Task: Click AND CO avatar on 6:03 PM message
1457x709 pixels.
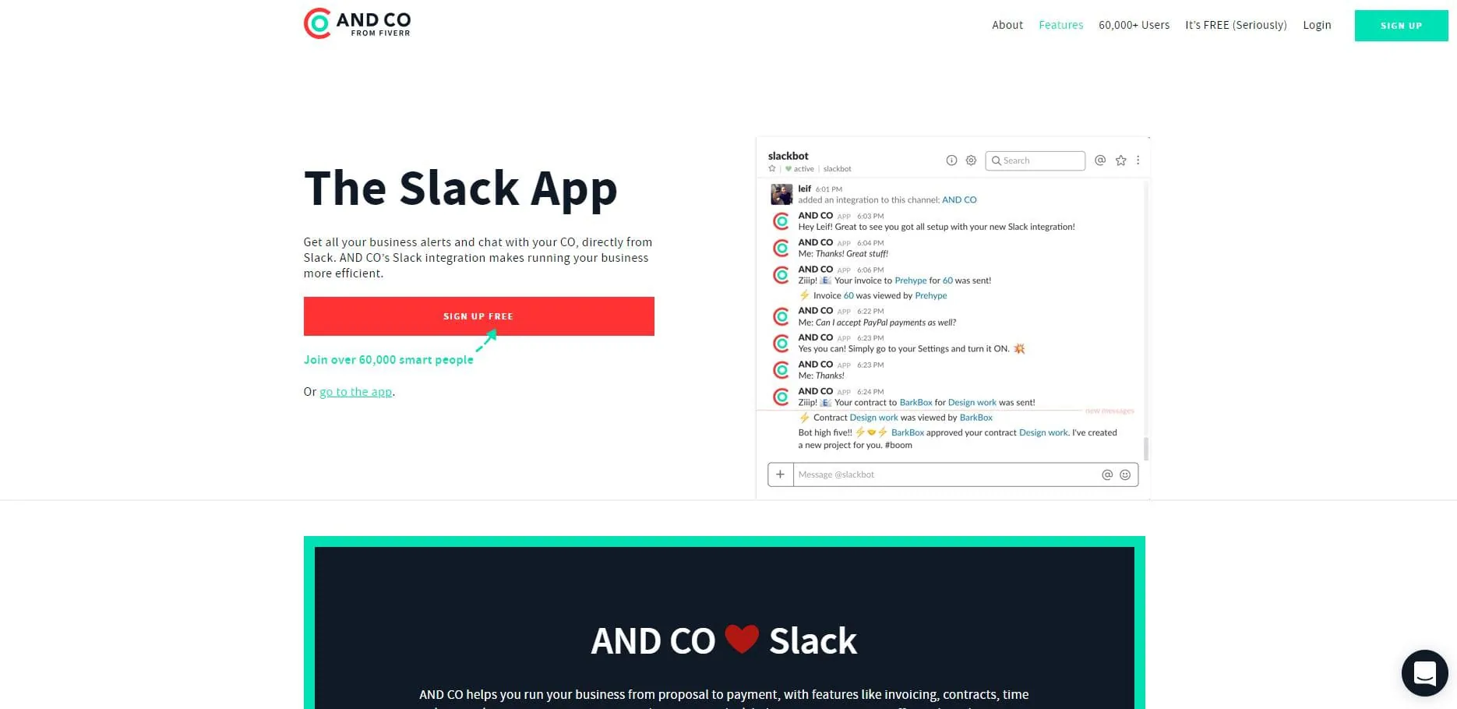Action: pos(781,221)
